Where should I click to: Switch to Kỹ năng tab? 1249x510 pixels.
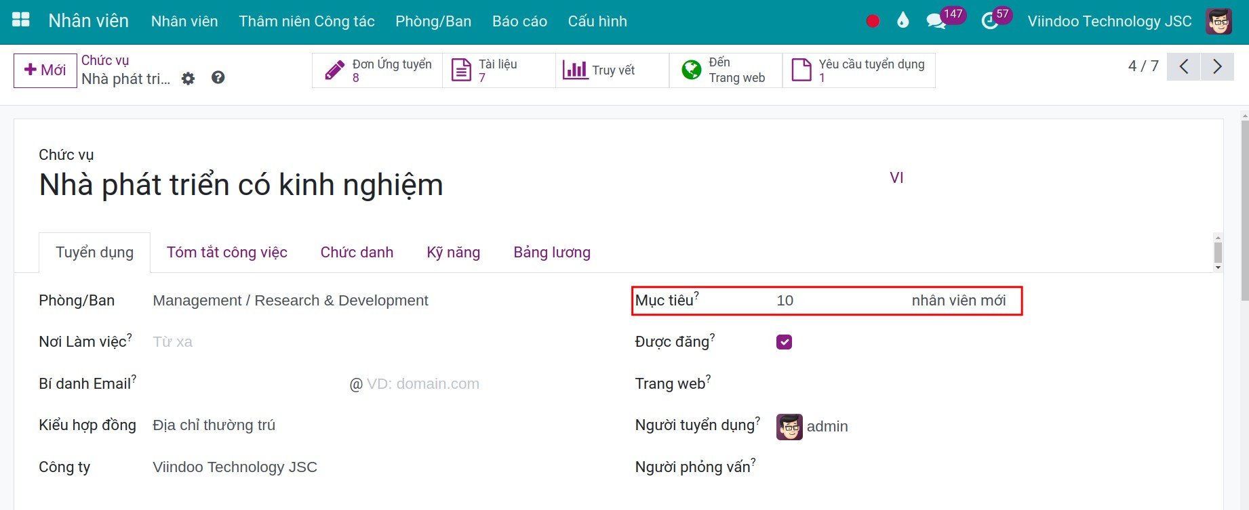coord(454,253)
